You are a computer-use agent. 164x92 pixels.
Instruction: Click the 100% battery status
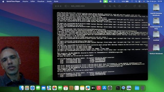pos(125,1)
